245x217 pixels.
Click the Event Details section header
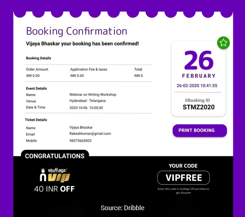point(36,88)
